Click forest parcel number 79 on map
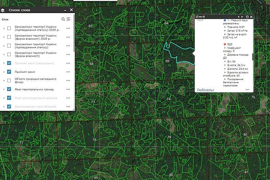 point(169,137)
